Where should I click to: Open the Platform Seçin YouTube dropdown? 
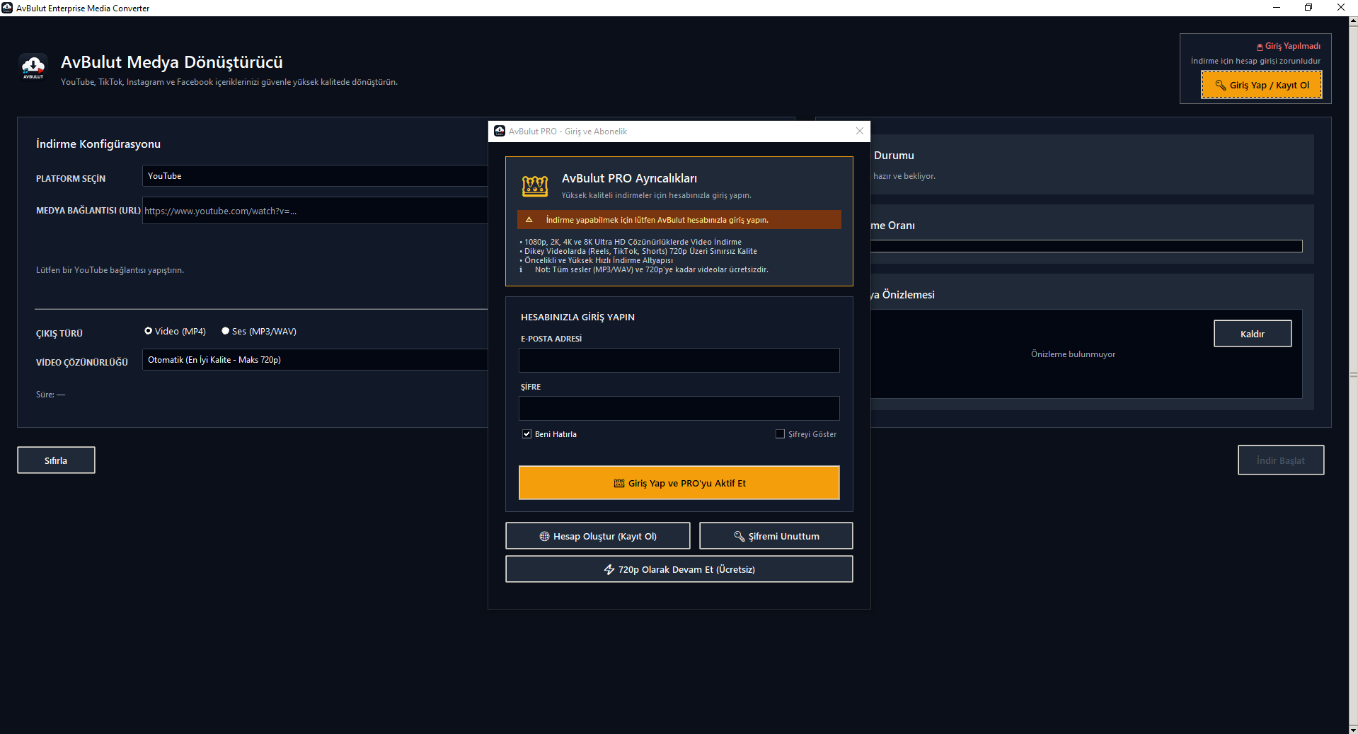pos(316,176)
